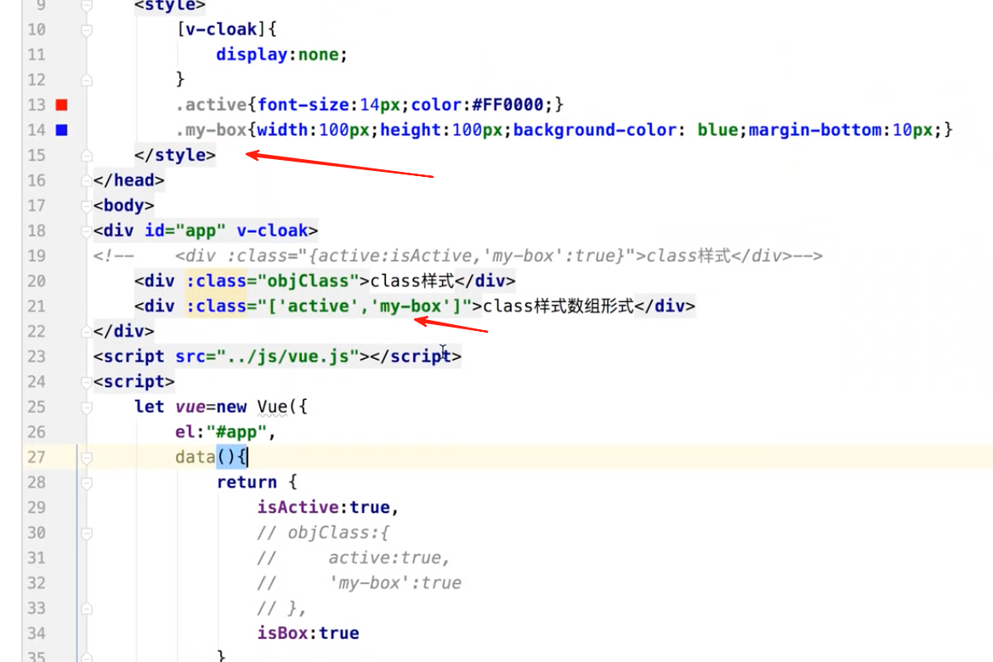Click line number 31 in gutter

click(36, 558)
